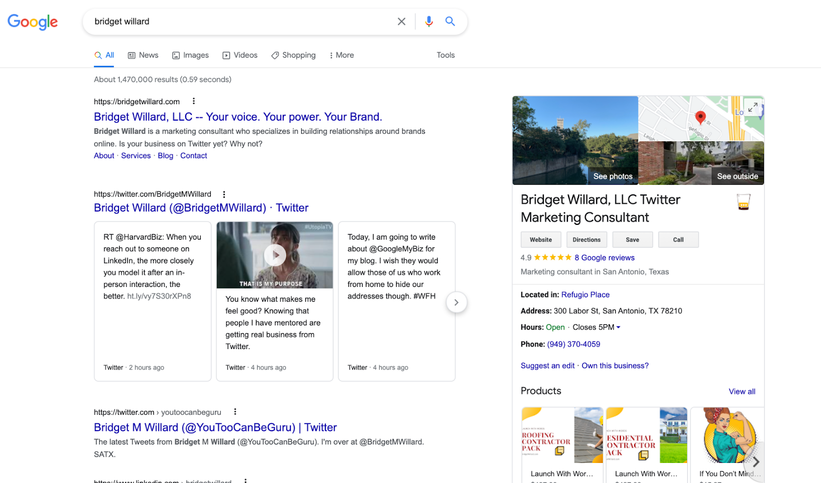Click phone number (949) 370-4059

(574, 344)
